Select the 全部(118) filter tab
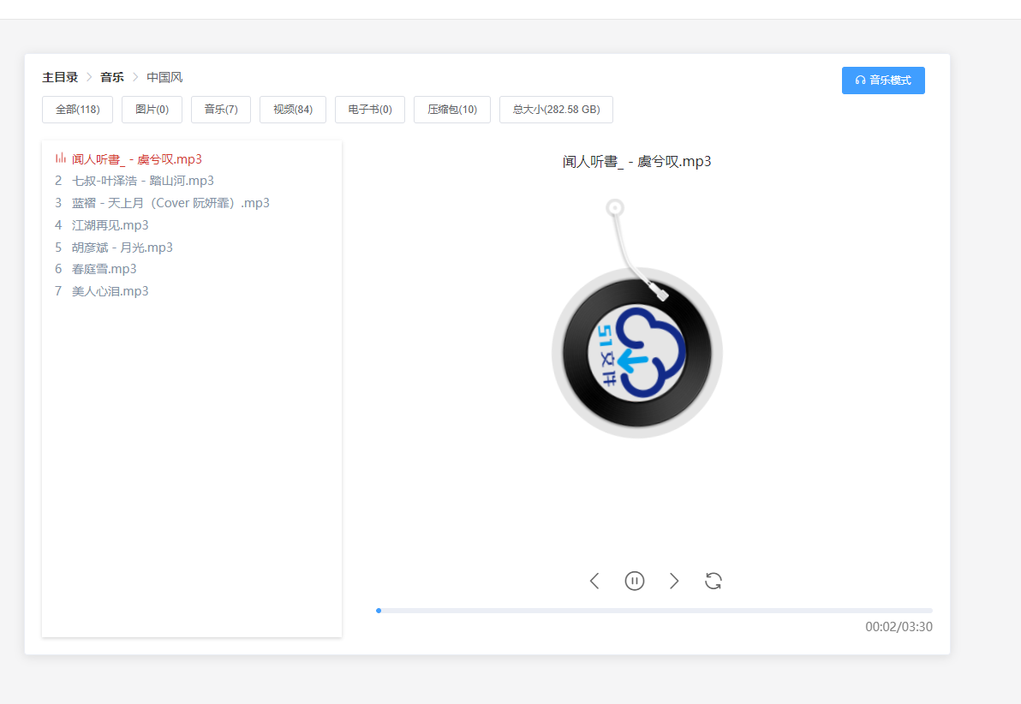The width and height of the screenshot is (1021, 704). pyautogui.click(x=77, y=110)
